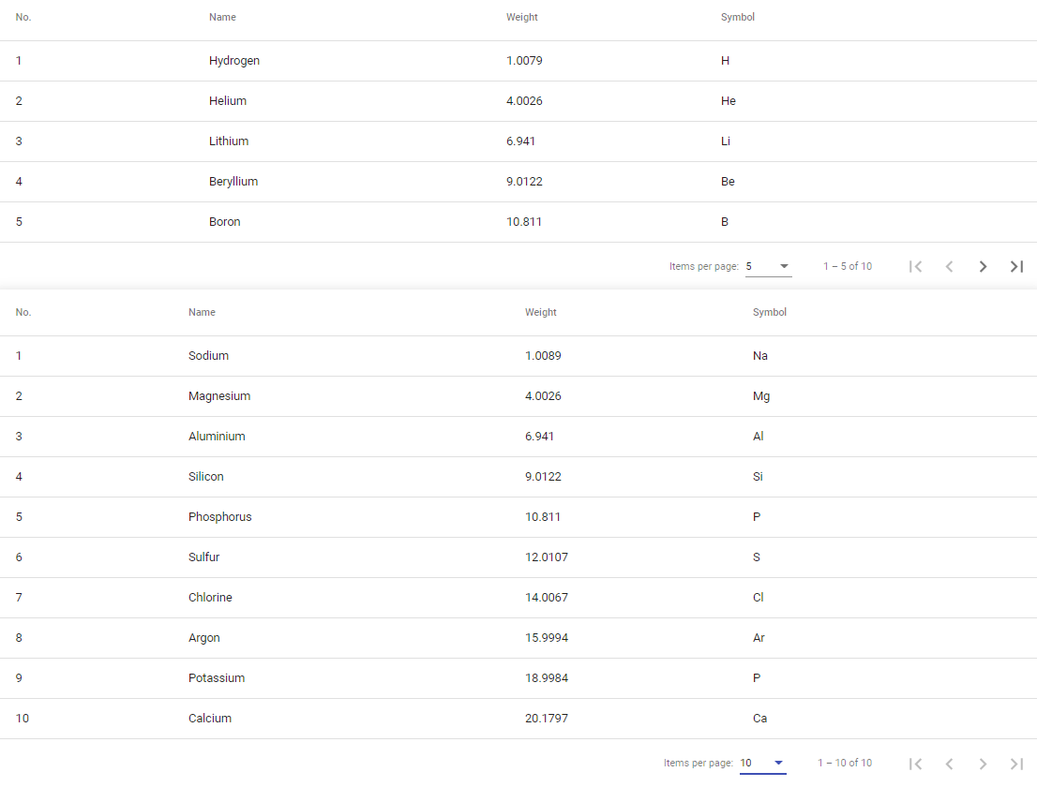Click the Weight column header in top table
Screen dimensions: 1037x787
[522, 17]
